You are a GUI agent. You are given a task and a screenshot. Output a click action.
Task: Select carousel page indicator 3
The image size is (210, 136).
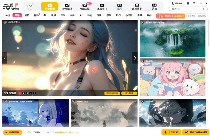click(x=27, y=93)
